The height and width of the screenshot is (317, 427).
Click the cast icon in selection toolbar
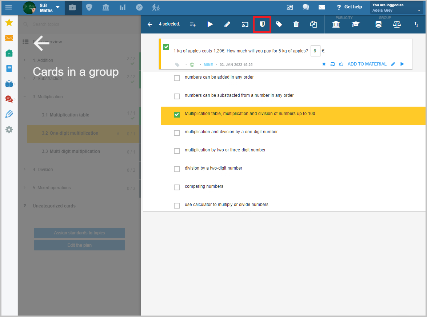(245, 24)
